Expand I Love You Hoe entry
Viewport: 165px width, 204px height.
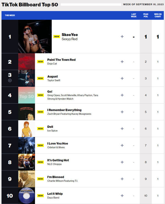click(122, 145)
